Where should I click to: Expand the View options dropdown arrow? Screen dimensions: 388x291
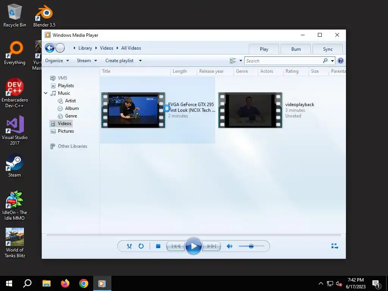click(x=241, y=61)
